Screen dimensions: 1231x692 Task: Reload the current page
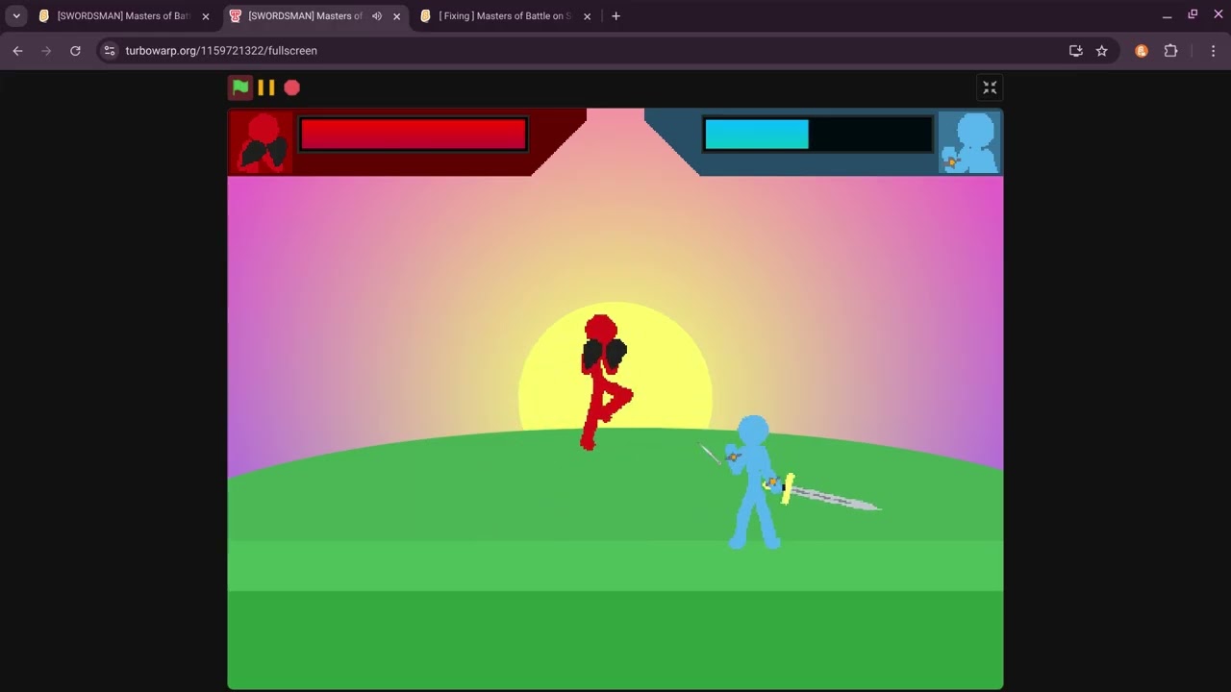(x=75, y=51)
